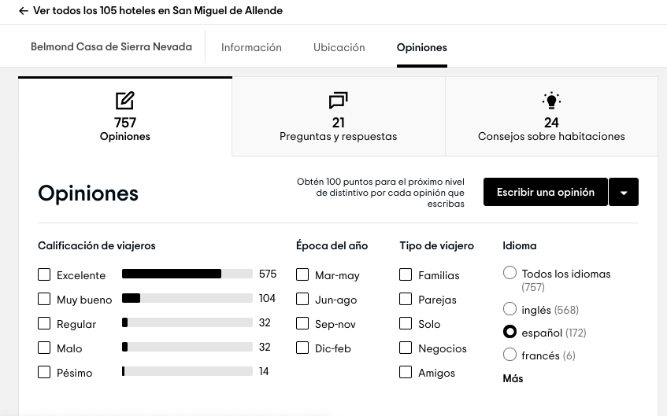
Task: Check the Excelente rating checkbox
Action: point(44,275)
